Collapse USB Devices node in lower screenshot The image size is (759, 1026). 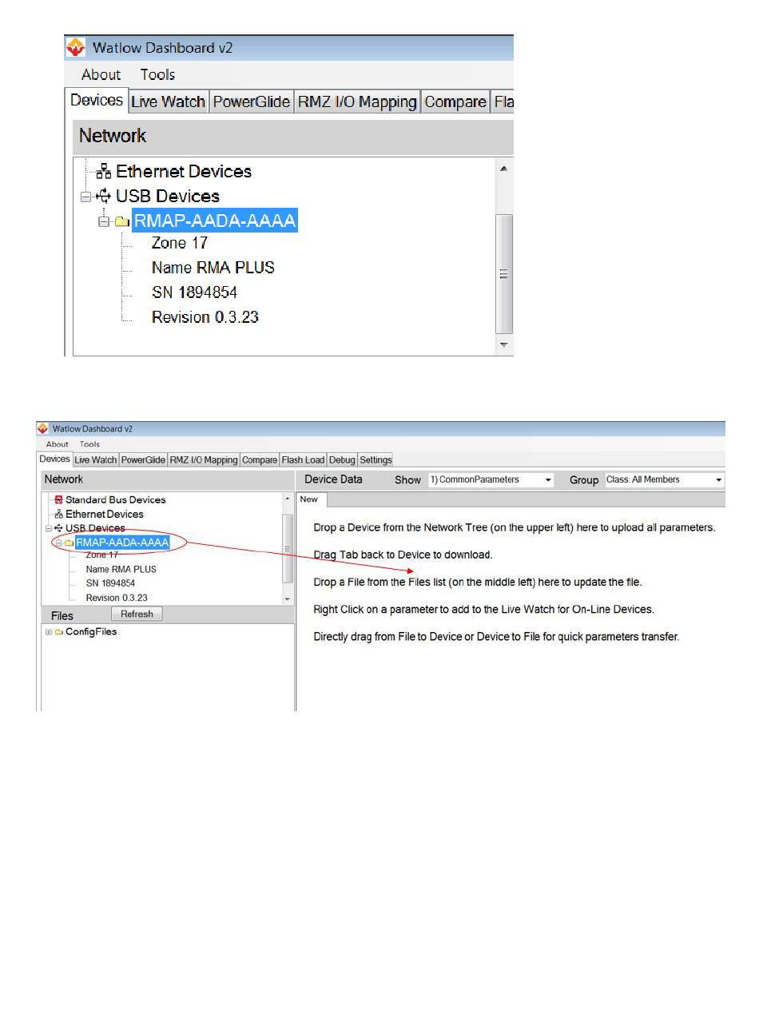[x=49, y=528]
